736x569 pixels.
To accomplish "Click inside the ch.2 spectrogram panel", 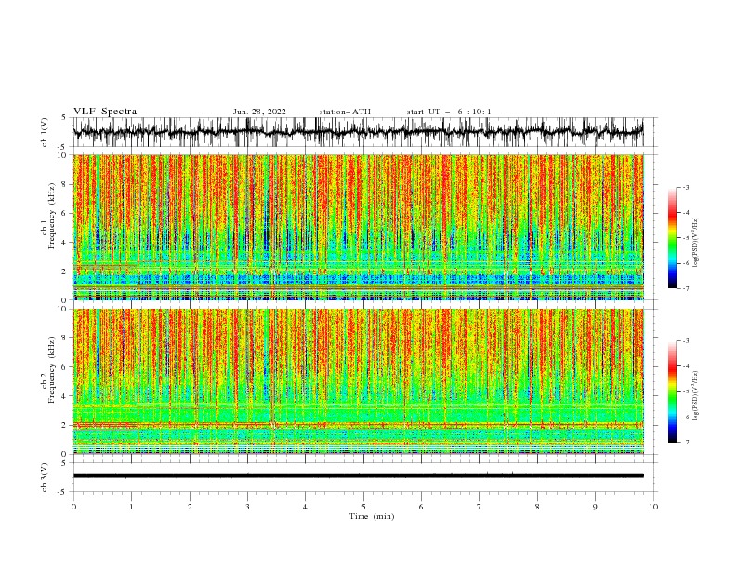I will 358,381.
